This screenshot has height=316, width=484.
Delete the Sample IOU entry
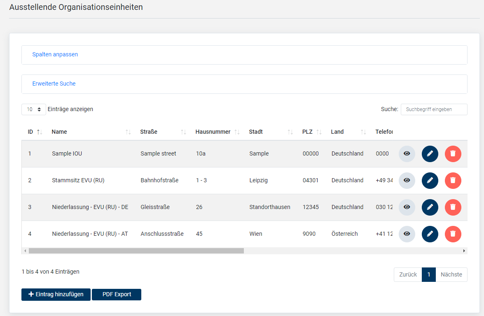point(453,154)
